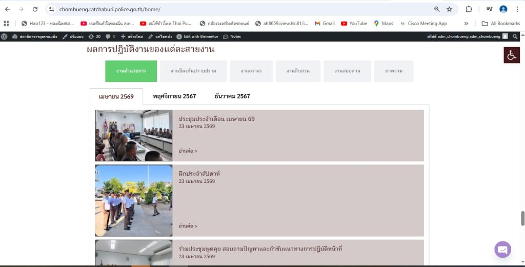Click the WordPress logo in admin bar
Image resolution: width=525 pixels, height=267 pixels.
point(4,36)
